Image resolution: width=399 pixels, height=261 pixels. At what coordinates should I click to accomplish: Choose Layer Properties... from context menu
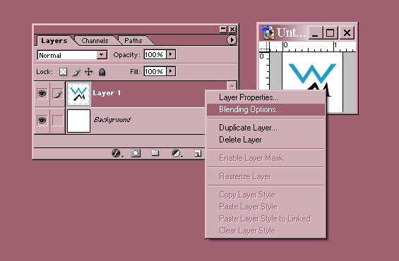[x=266, y=97]
